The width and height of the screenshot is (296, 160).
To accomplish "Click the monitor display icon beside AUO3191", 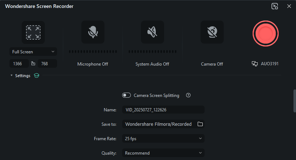I will 255,64.
